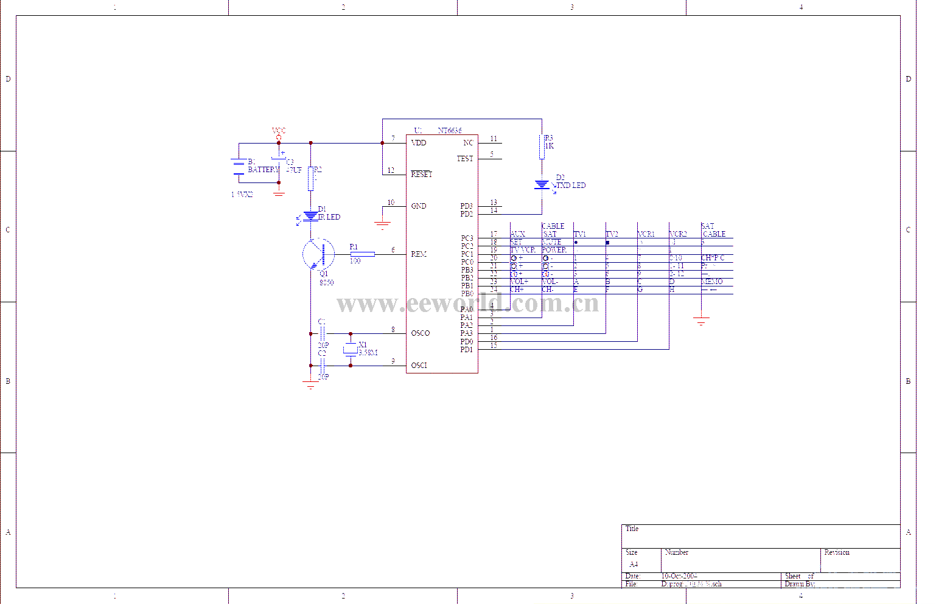Click the RESET pin label
The height and width of the screenshot is (604, 936).
pos(421,175)
